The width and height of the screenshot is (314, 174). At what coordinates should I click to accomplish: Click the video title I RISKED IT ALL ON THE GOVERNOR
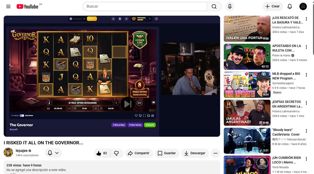[43, 143]
